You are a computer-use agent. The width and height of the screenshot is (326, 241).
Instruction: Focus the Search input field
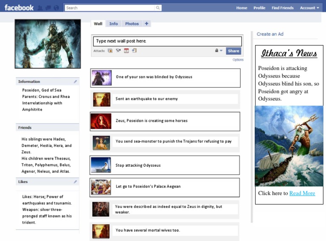(110, 8)
